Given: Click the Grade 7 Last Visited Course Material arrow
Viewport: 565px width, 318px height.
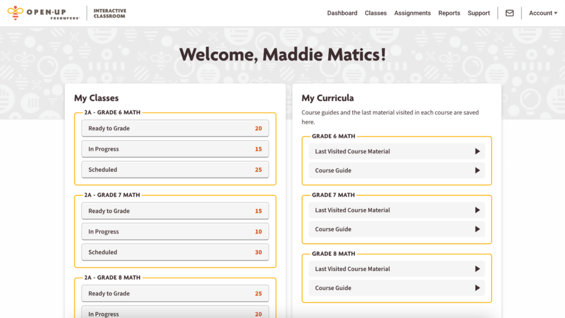Looking at the screenshot, I should coord(477,210).
